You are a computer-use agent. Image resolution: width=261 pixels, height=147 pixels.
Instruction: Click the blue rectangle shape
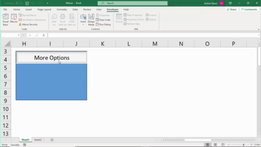point(51,82)
